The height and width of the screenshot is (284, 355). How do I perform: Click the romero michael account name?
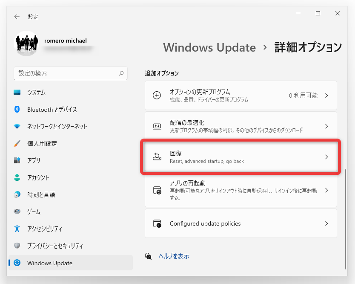pos(66,41)
